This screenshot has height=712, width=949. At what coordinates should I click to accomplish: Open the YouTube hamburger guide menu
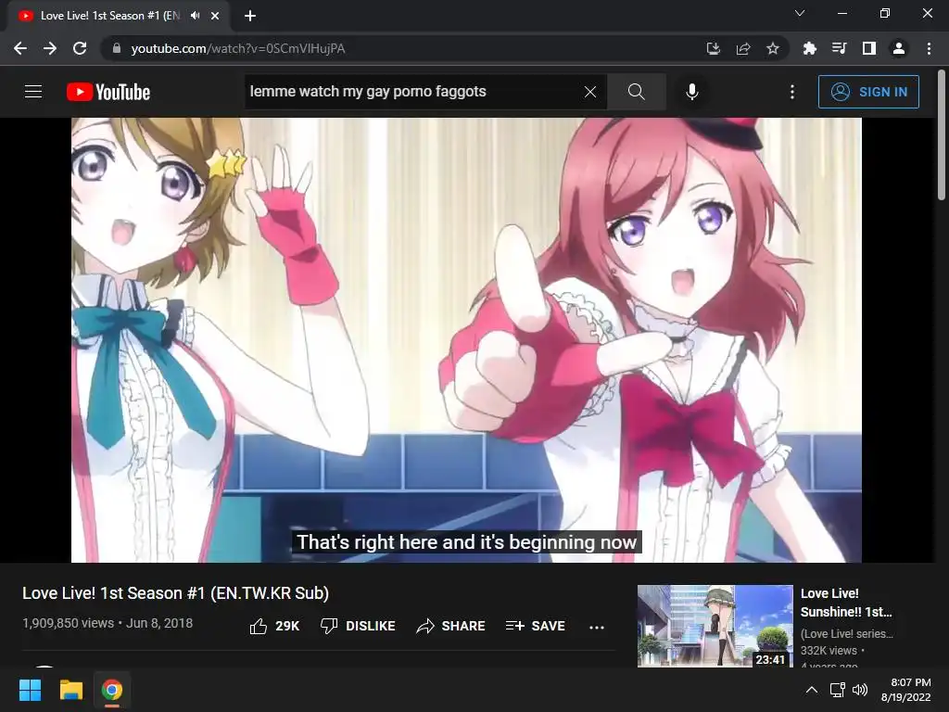33,92
